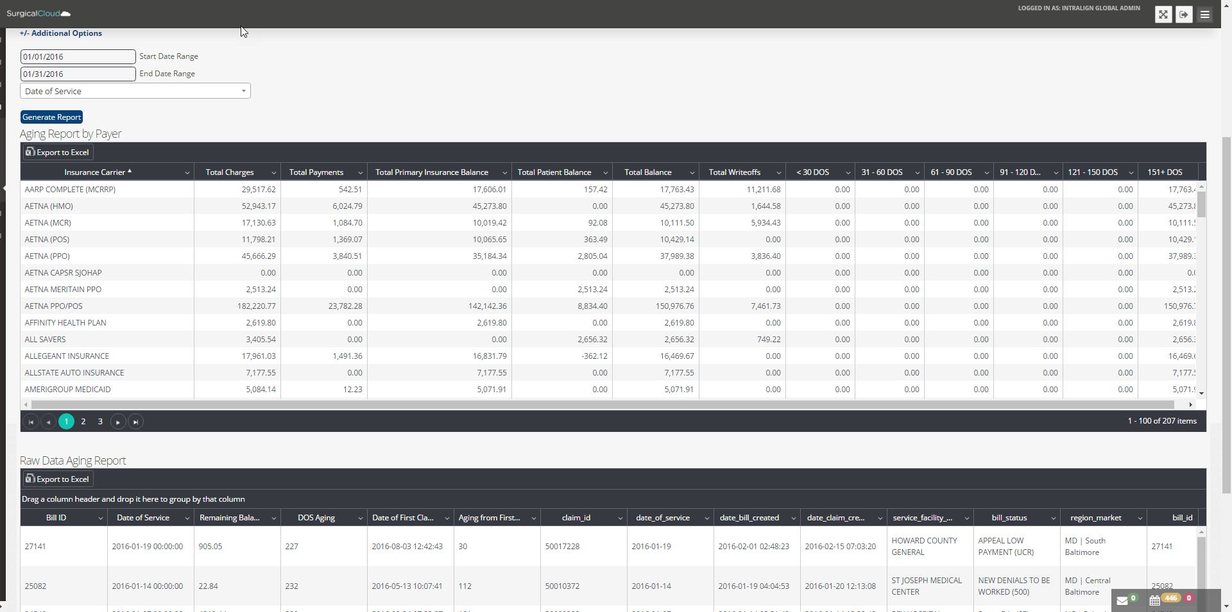This screenshot has height=612, width=1232.
Task: Open the claim_id column menu arrow
Action: pos(620,518)
